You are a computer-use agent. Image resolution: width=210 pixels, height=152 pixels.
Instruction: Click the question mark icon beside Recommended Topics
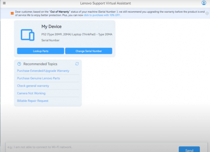(x=19, y=64)
